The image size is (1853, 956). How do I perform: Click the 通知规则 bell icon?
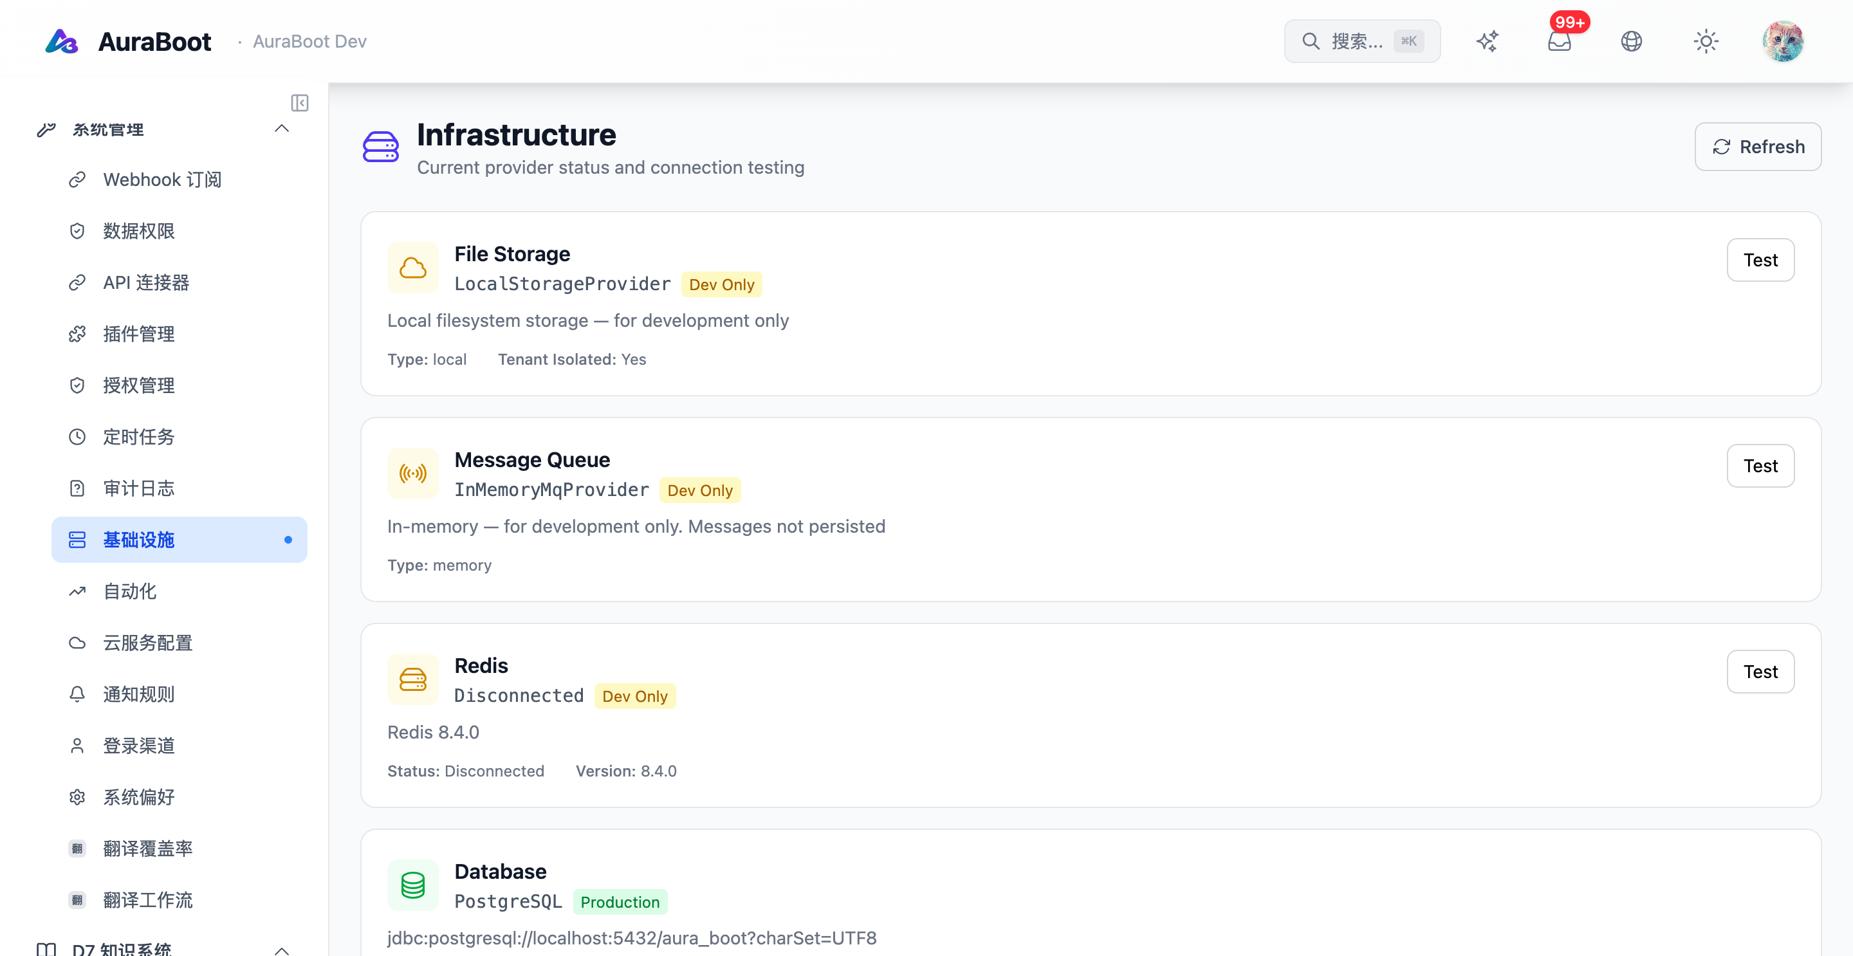[77, 694]
